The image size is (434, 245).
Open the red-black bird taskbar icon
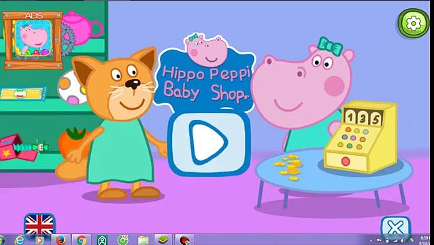click(x=184, y=240)
